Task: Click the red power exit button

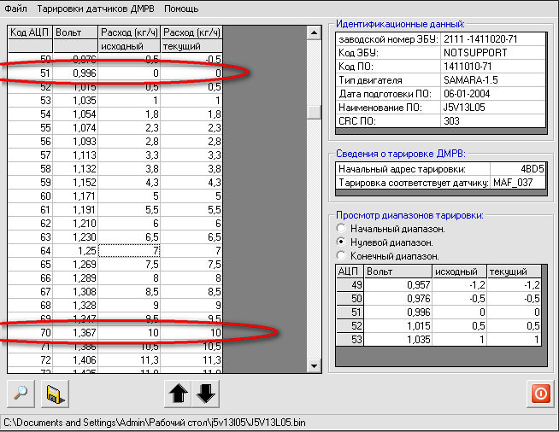Action: (540, 394)
